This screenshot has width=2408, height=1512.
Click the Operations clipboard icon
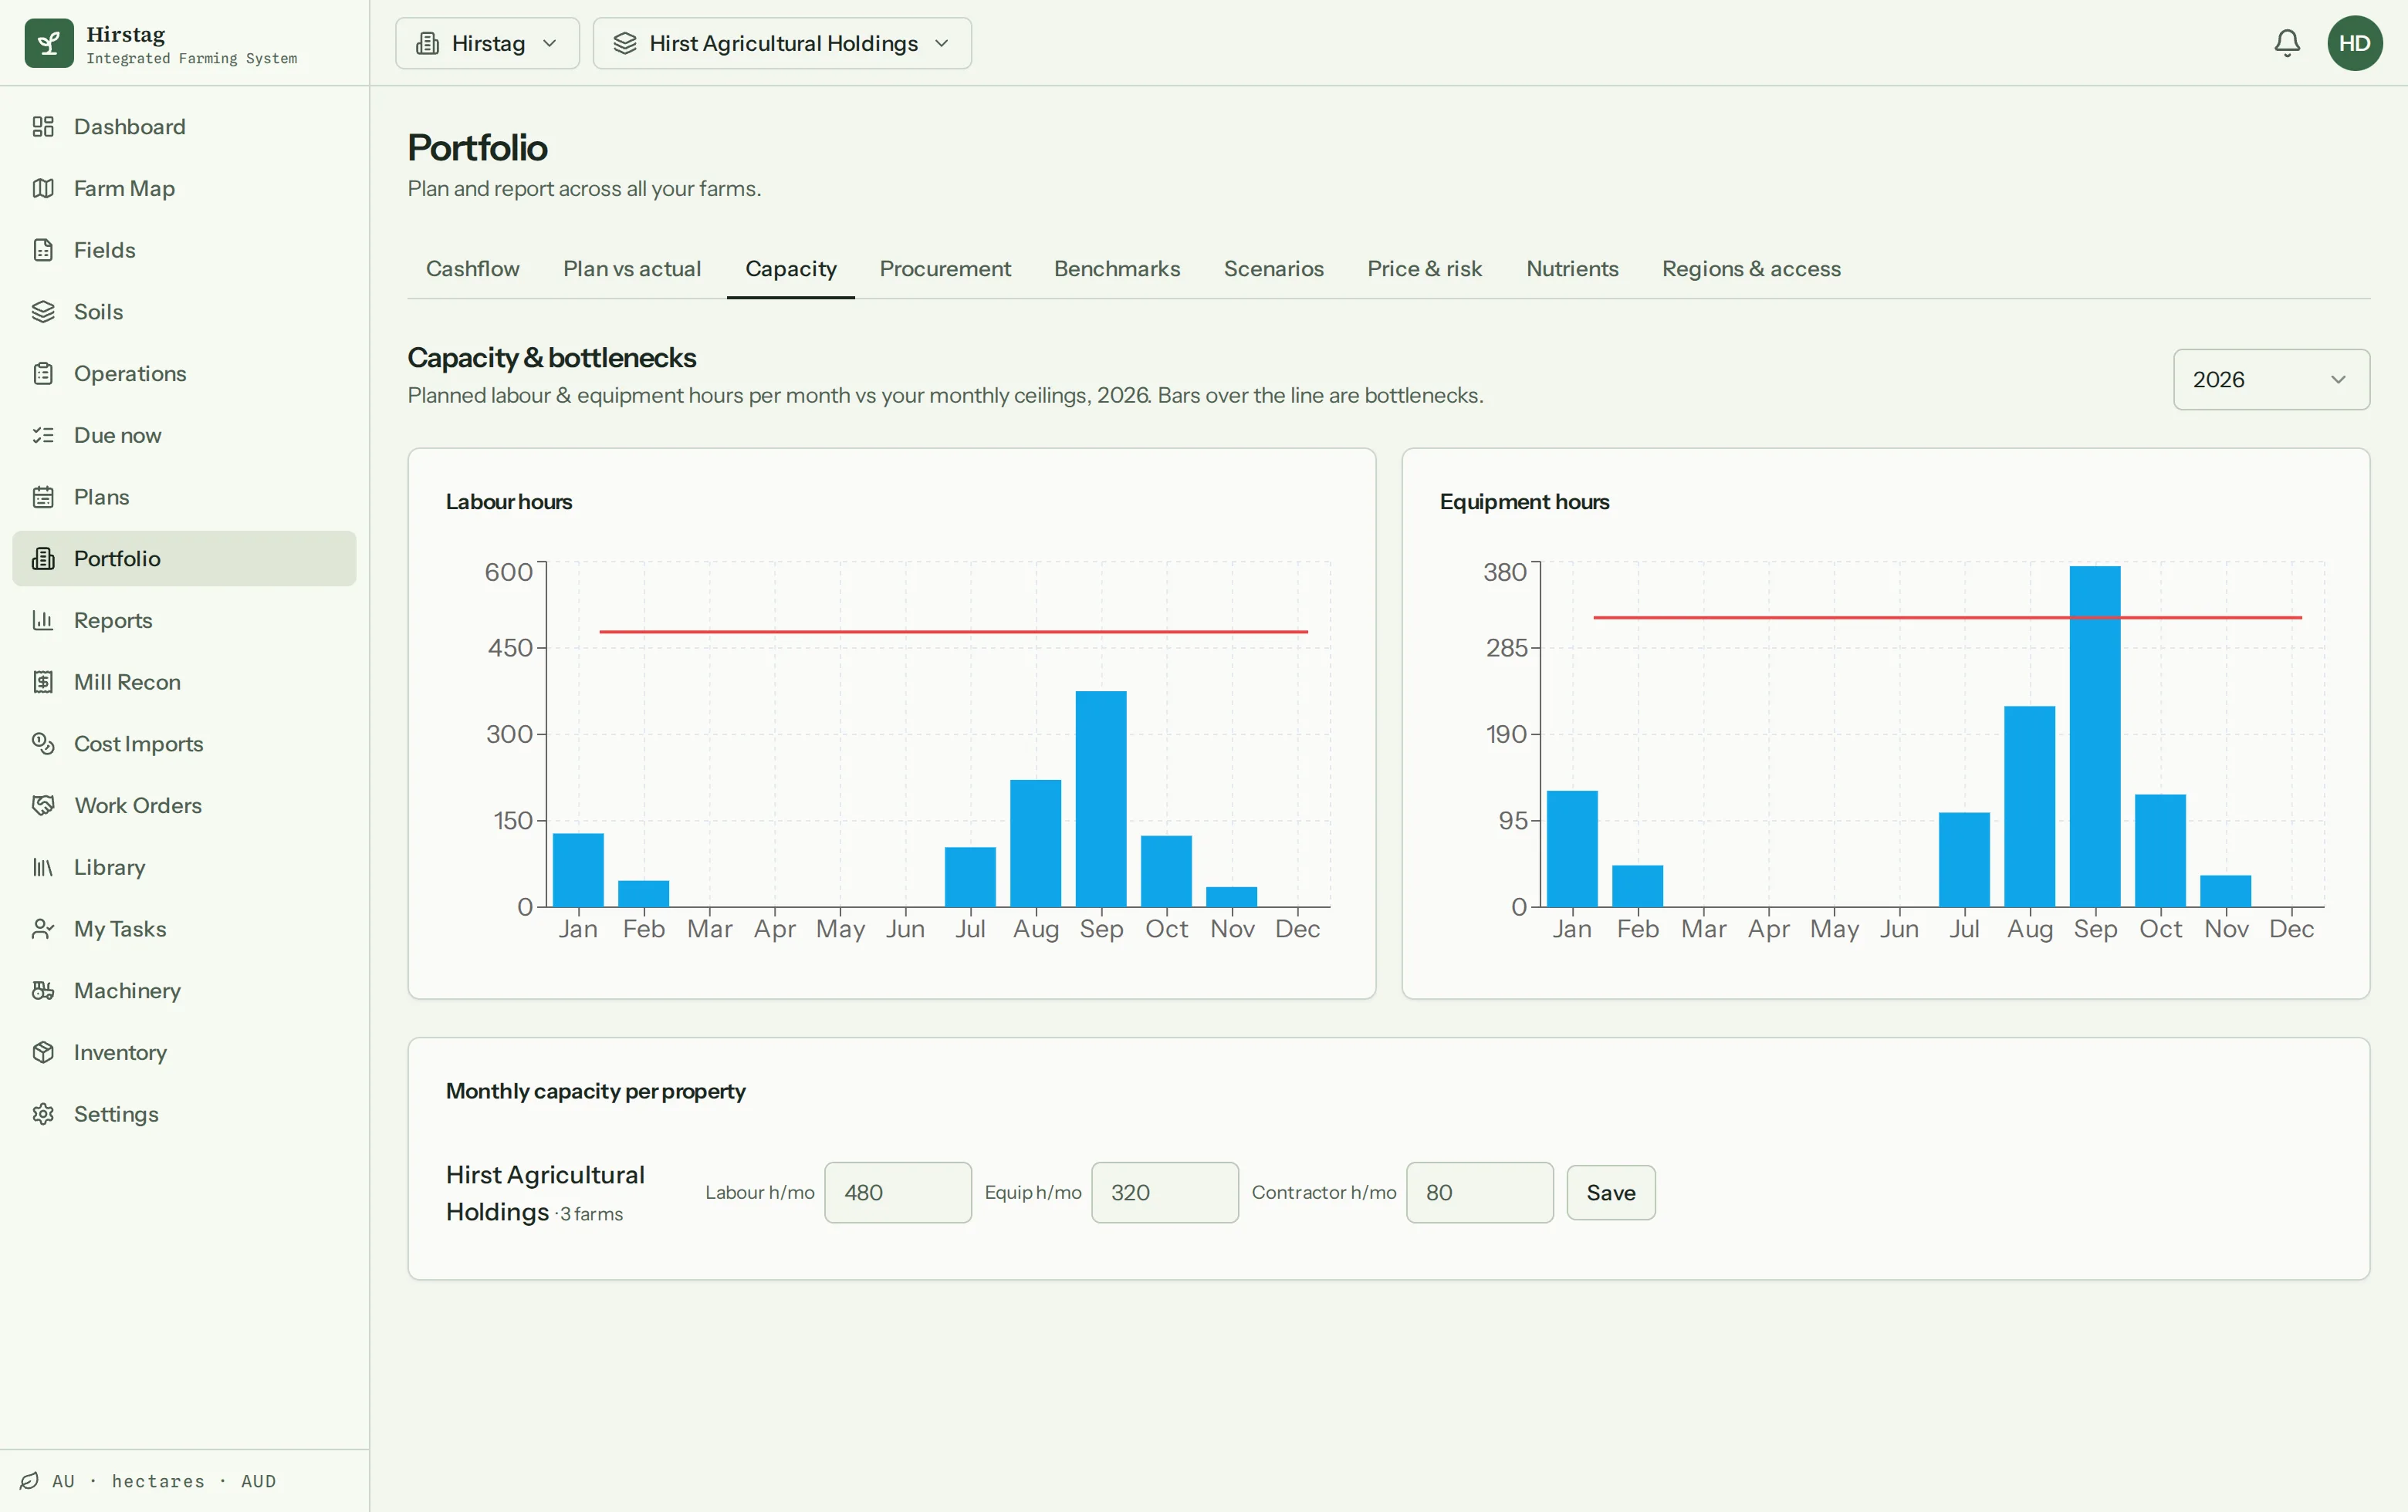(x=43, y=373)
